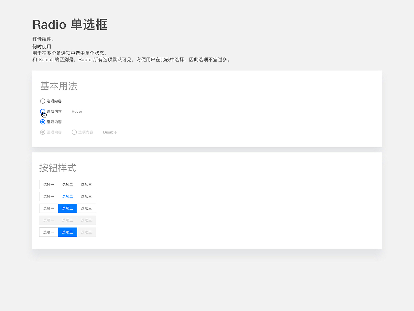
Task: Select 选项三 in the first button group
Action: coord(86,184)
